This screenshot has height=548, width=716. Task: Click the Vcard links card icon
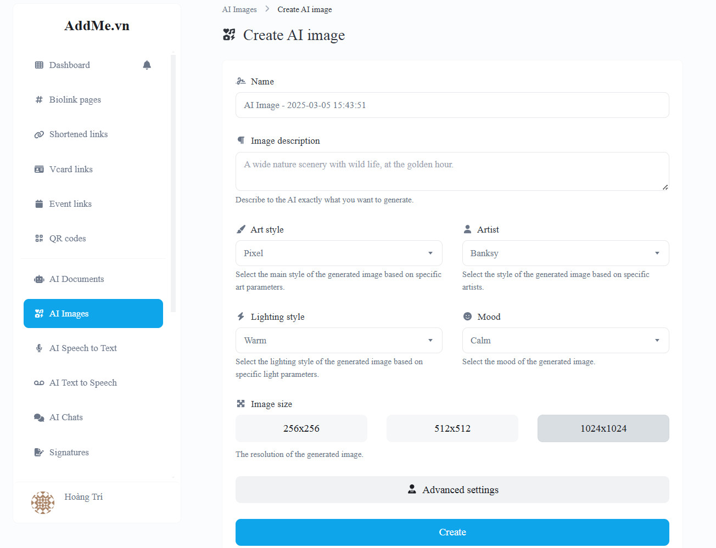point(39,170)
